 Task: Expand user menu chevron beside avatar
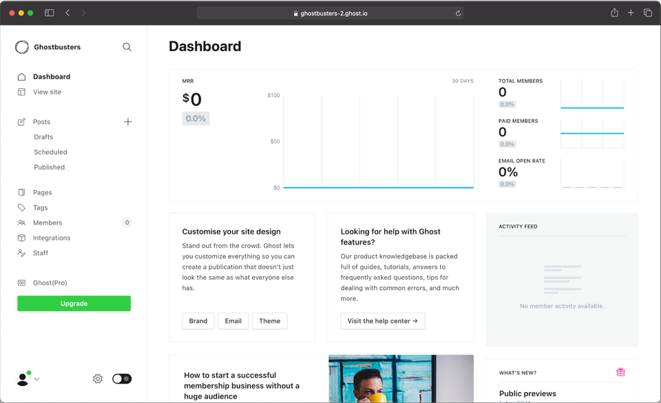pyautogui.click(x=36, y=379)
